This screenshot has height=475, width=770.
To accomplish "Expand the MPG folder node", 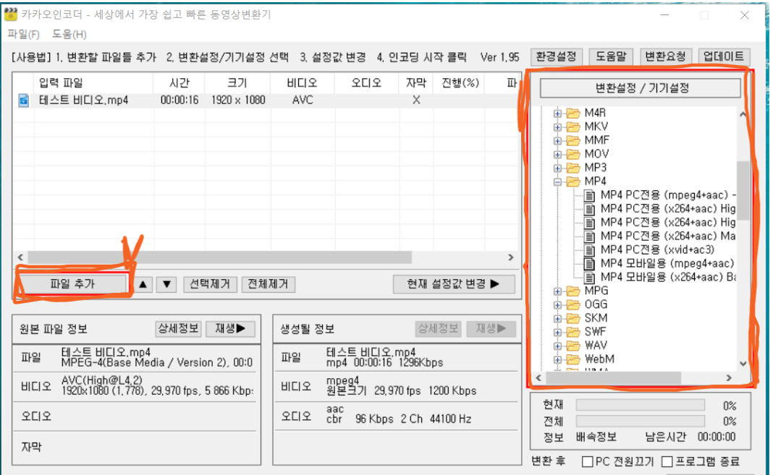I will point(557,291).
